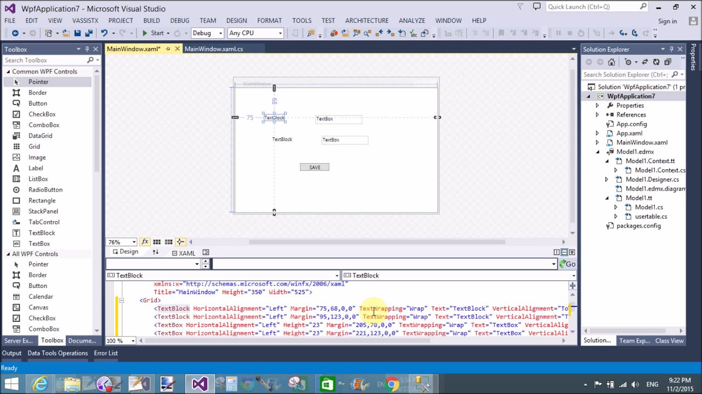
Task: Switch to the MainWindow.xaml.cs tab
Action: tap(213, 49)
